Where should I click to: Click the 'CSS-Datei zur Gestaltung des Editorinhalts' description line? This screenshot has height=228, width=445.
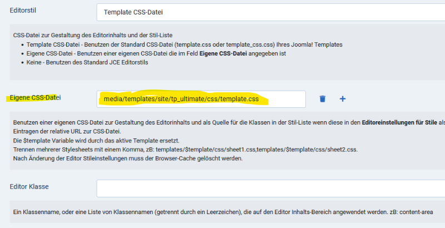point(83,36)
